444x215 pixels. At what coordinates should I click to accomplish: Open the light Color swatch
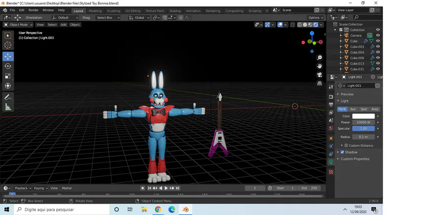[363, 116]
